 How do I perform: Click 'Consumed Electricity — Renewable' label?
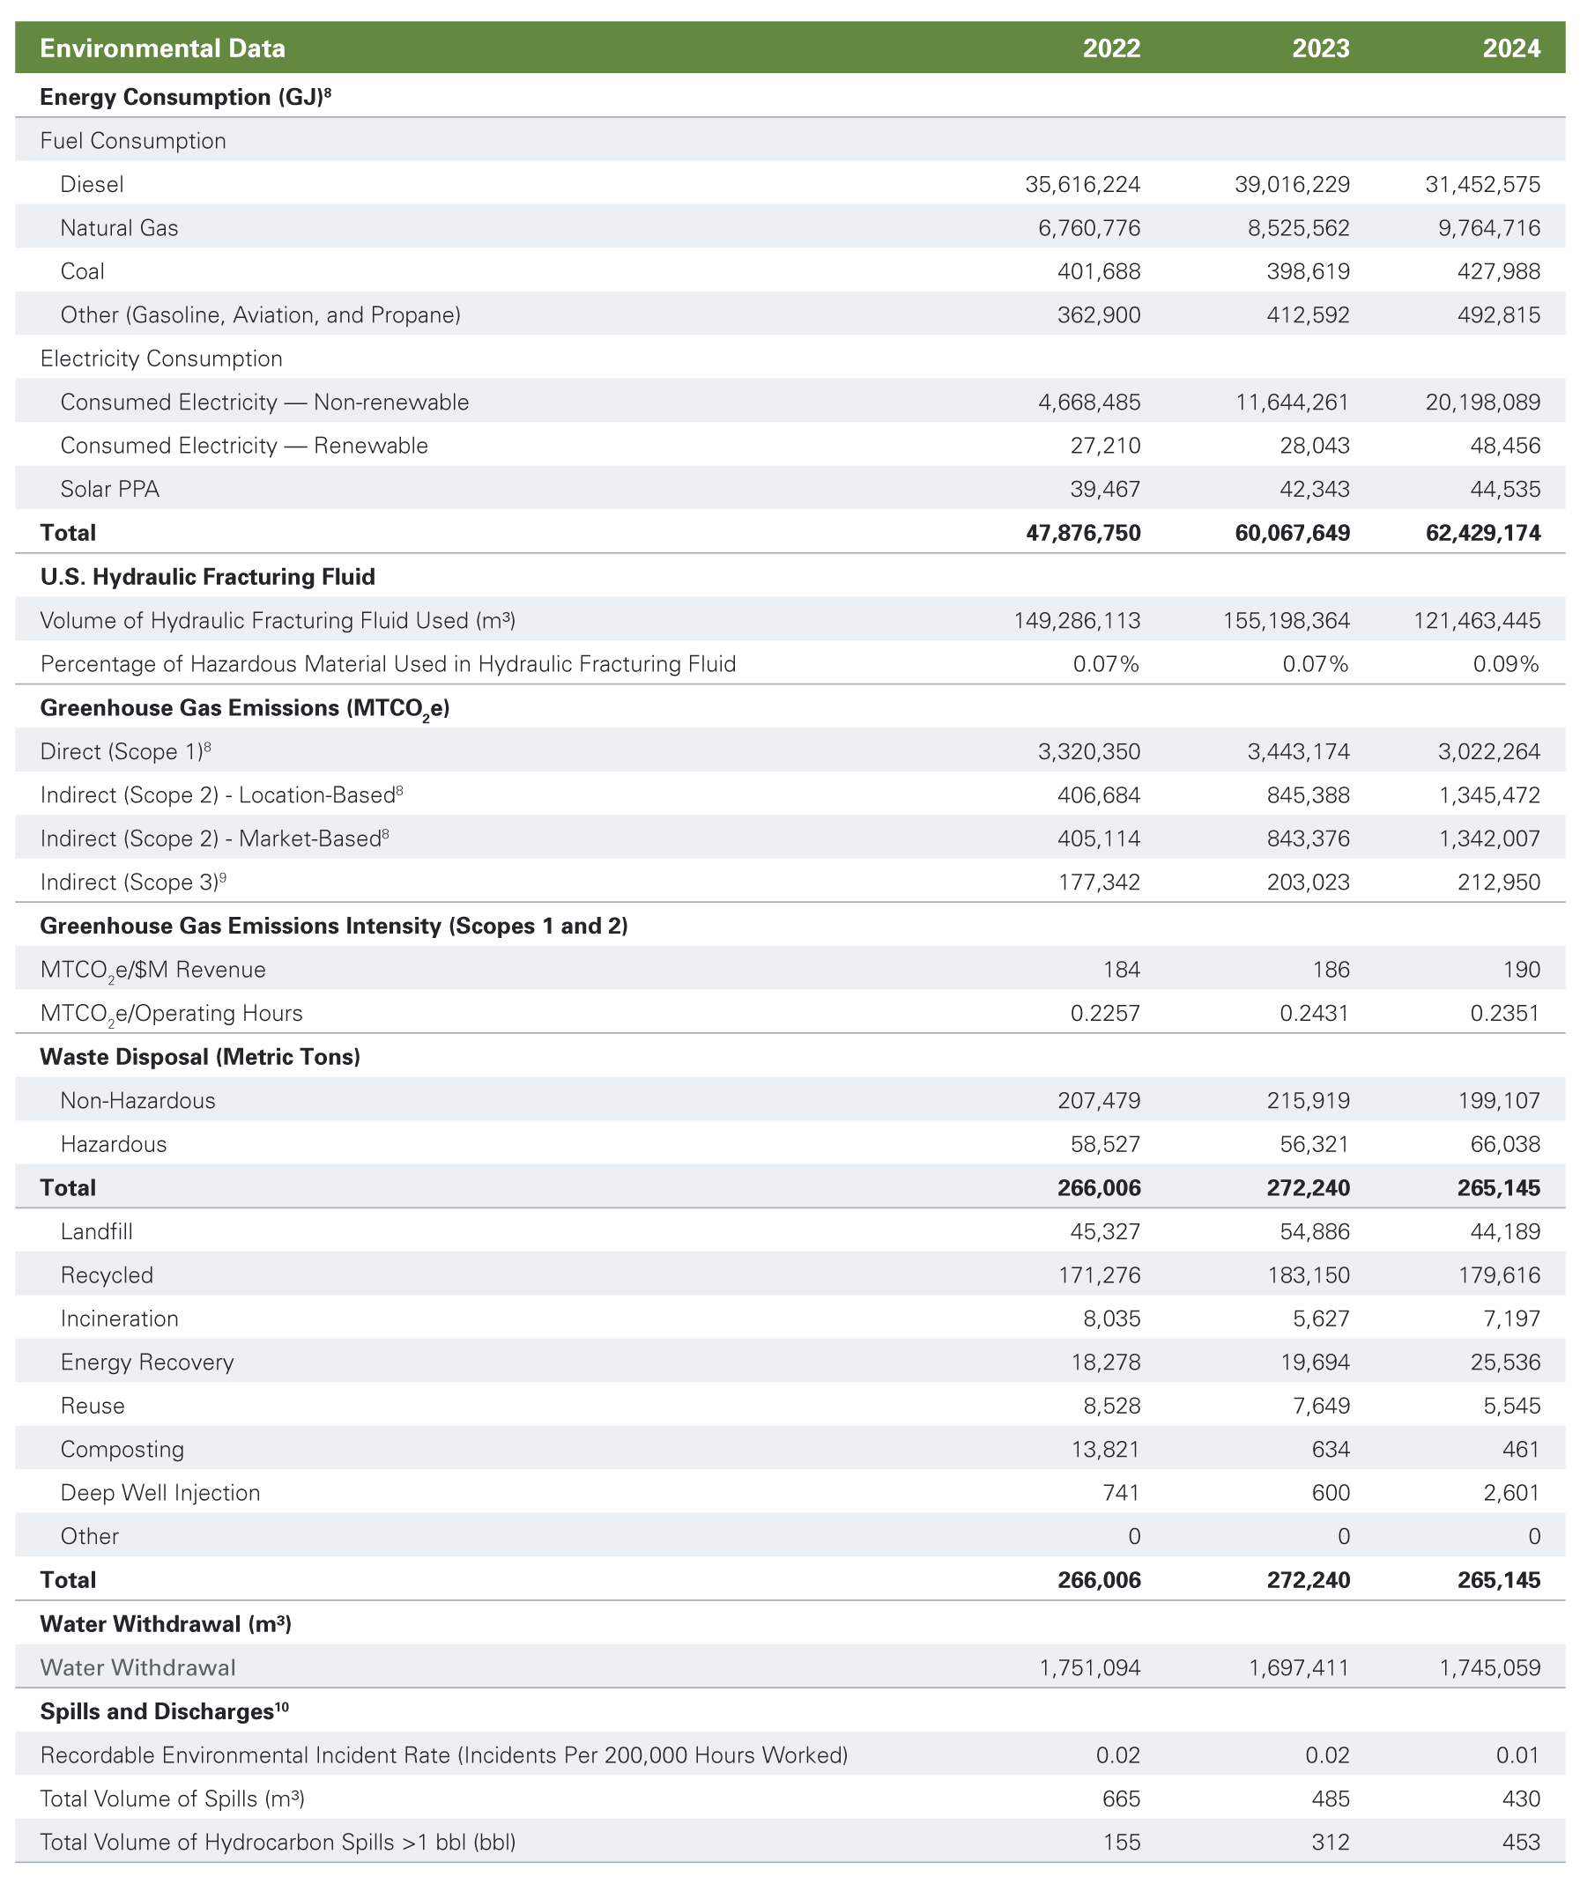tap(244, 446)
